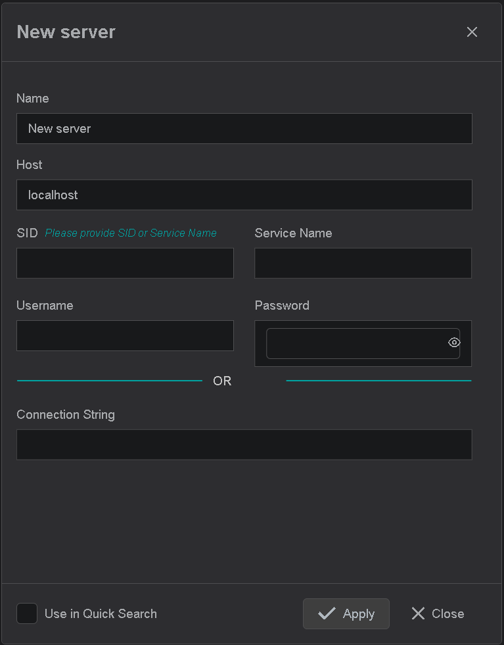Click inside the empty SID field
This screenshot has width=504, height=645.
tap(125, 263)
